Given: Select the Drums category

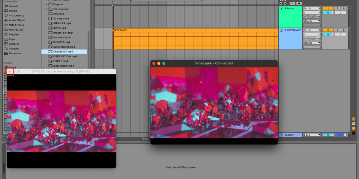Looking at the screenshot, I should coord(13,11).
